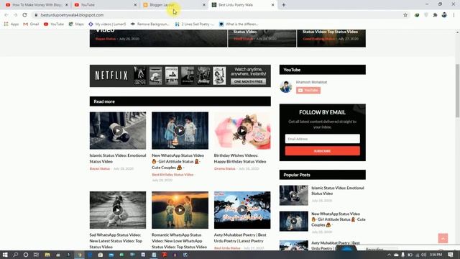Viewport: 460px width, 259px height.
Task: Close the Blogger Layout tab
Action: pos(204,5)
